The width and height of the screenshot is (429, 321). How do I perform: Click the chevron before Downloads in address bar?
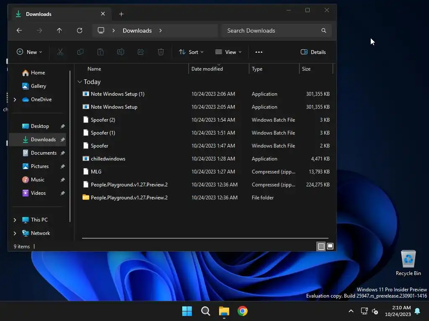(114, 31)
